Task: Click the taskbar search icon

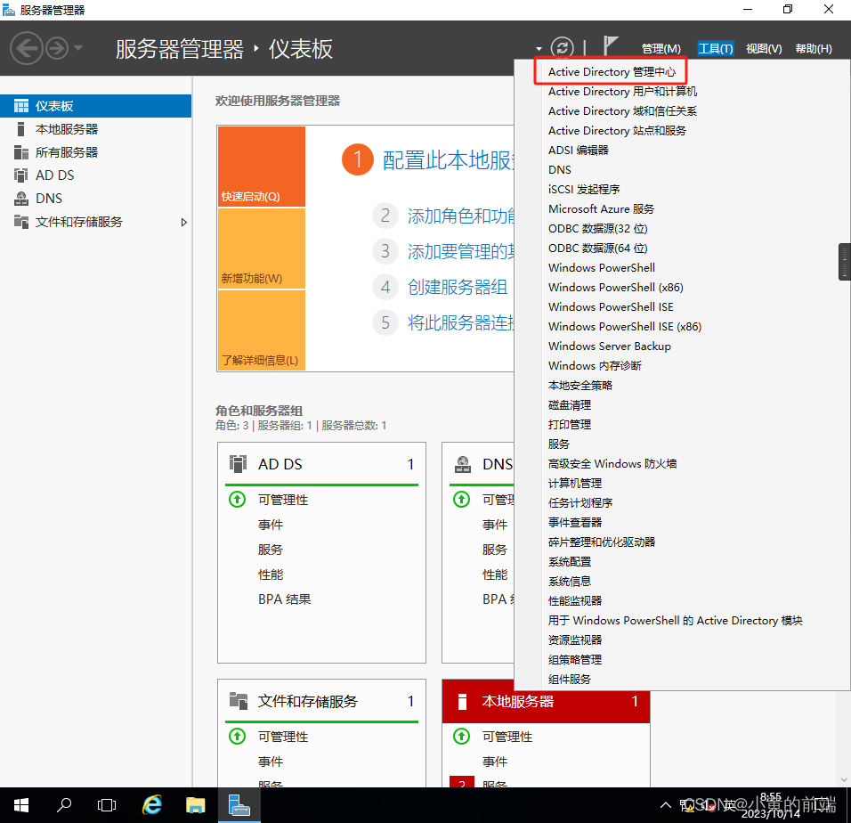Action: (x=64, y=805)
